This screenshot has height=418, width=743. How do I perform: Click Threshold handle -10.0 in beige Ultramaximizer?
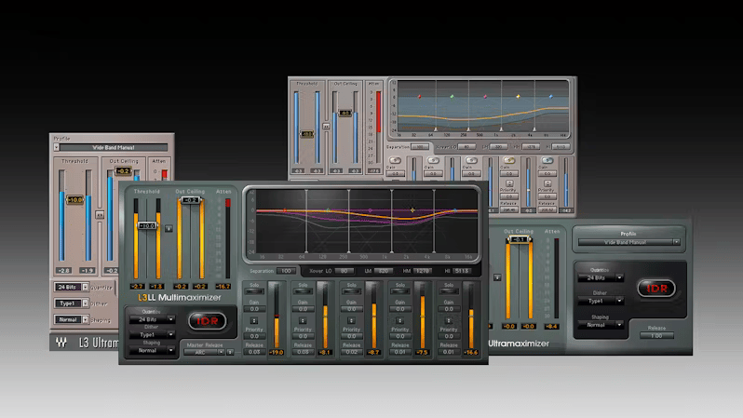pyautogui.click(x=74, y=200)
